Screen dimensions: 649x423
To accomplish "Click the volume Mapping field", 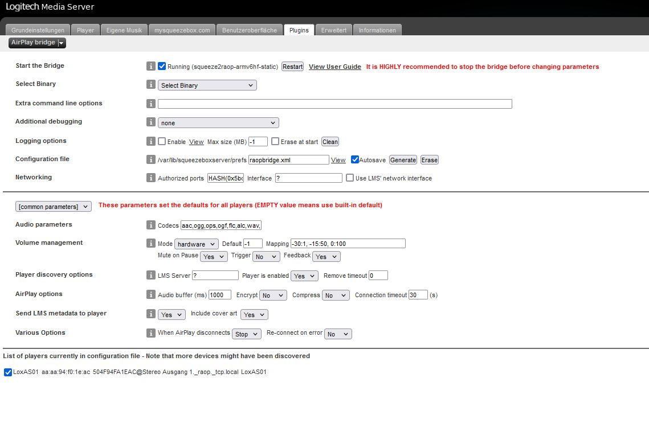I will (x=348, y=244).
